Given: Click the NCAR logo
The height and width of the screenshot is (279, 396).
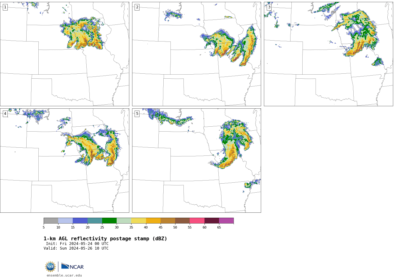Looking at the screenshot, I should (72, 266).
